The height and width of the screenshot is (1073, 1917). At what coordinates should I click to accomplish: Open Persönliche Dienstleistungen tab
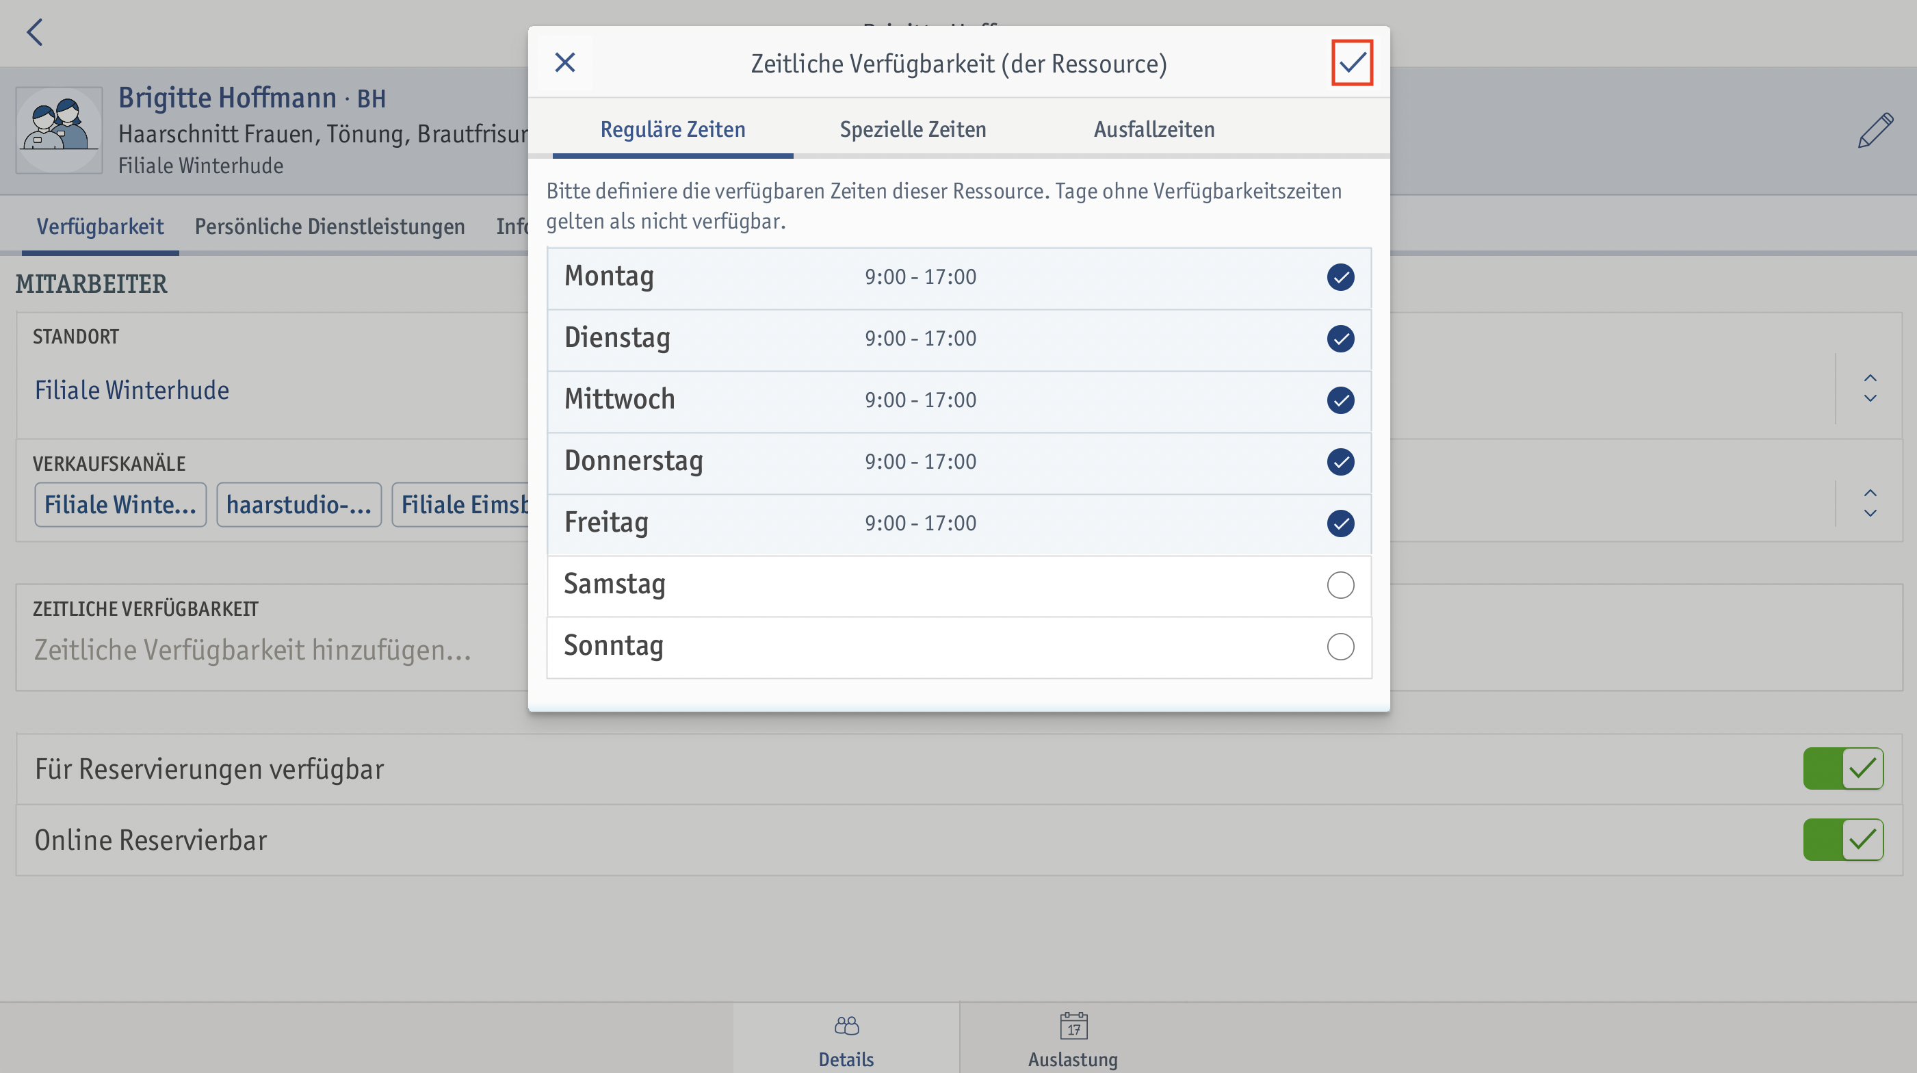pos(330,227)
